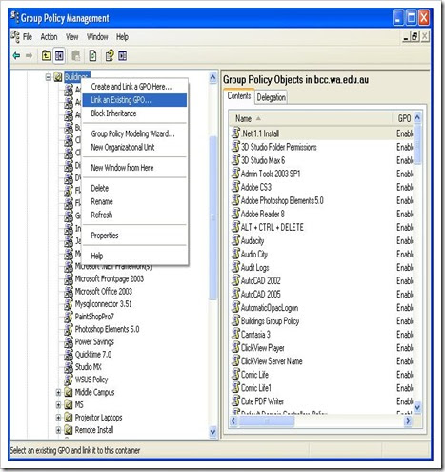Open the Window menu

coord(97,37)
